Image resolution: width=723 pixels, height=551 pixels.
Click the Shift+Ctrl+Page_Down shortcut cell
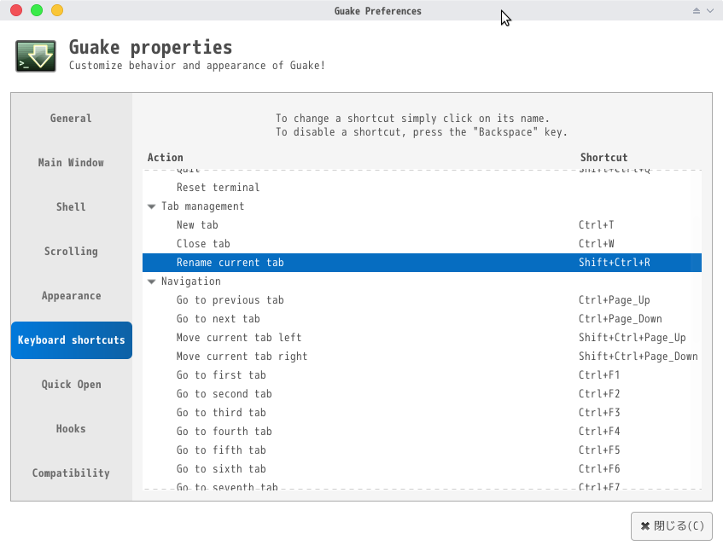tap(638, 357)
